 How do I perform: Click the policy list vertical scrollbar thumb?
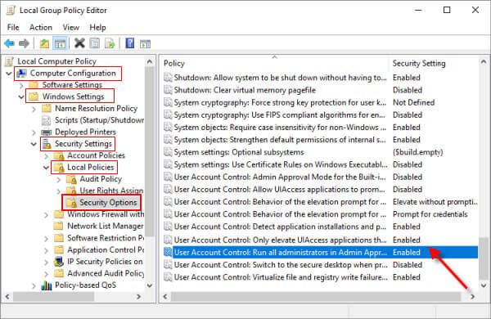484,258
